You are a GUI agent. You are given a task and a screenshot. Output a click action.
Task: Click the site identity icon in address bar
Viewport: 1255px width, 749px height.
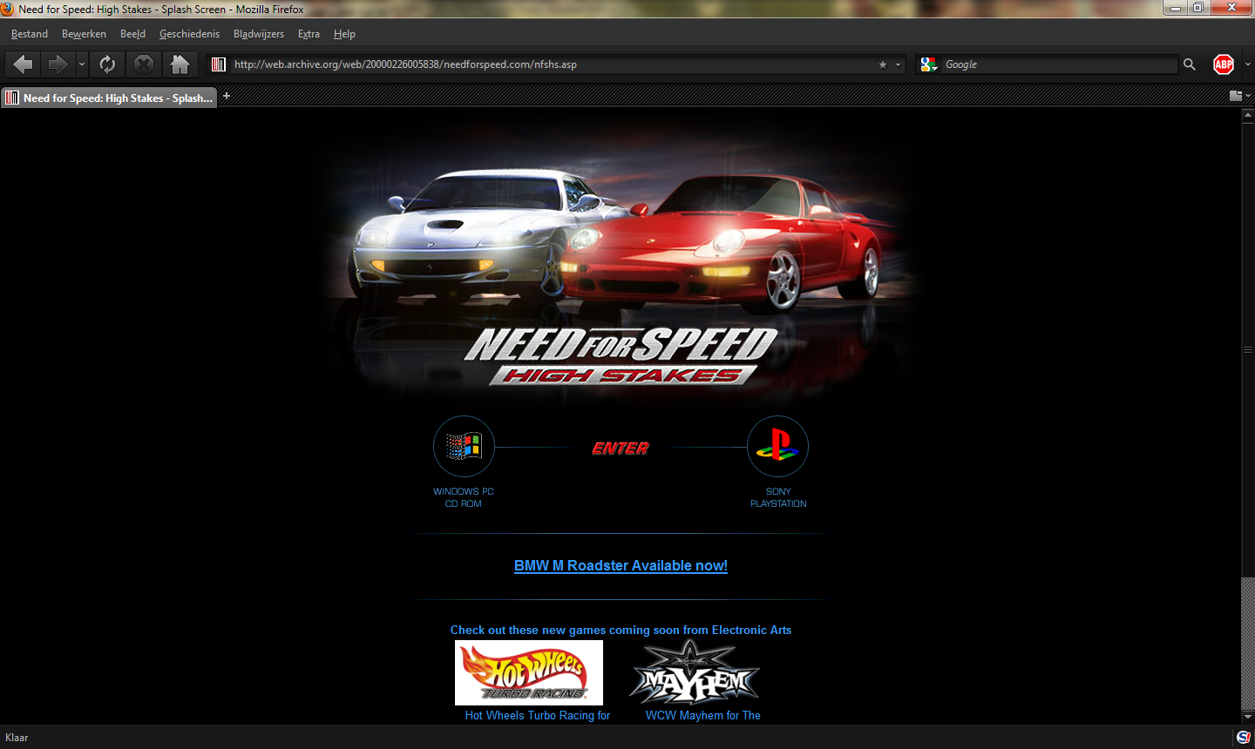click(x=219, y=64)
